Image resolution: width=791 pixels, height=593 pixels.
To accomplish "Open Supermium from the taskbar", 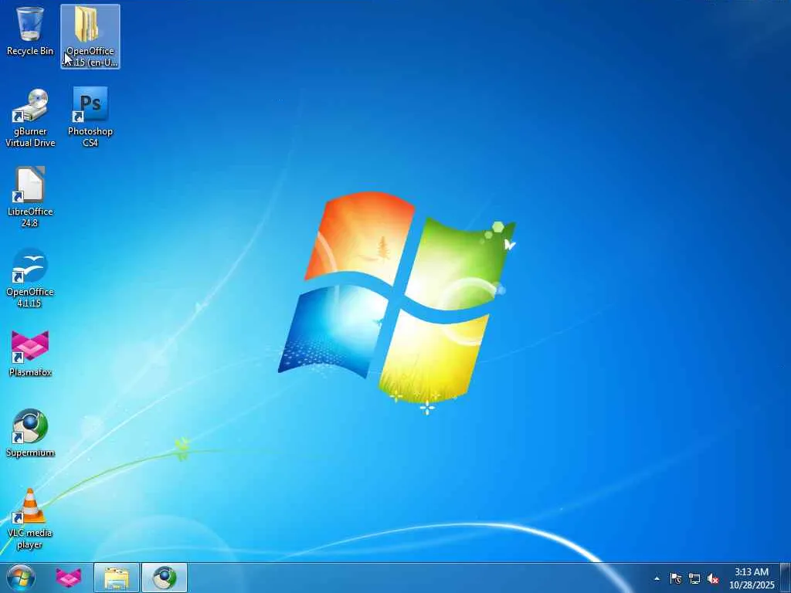I will pyautogui.click(x=165, y=578).
